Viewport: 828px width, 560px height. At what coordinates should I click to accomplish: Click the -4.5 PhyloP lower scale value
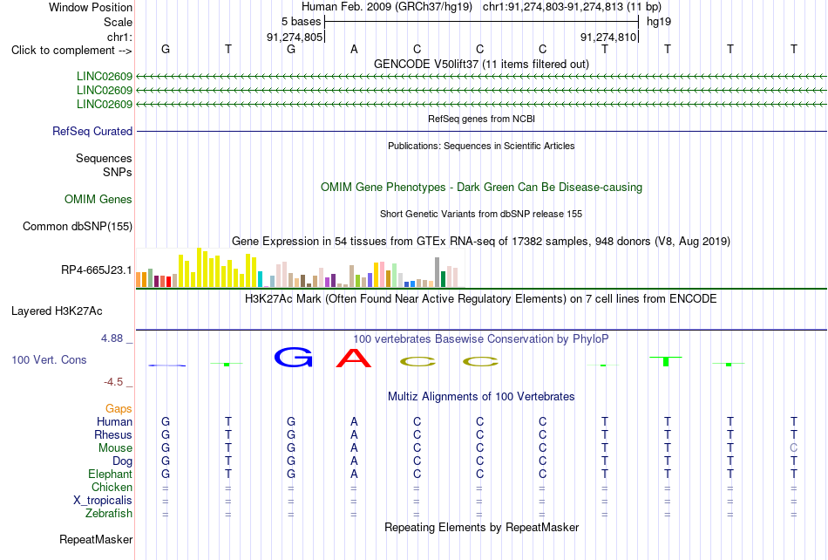tap(113, 381)
